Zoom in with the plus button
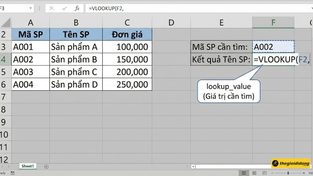 [304, 173]
